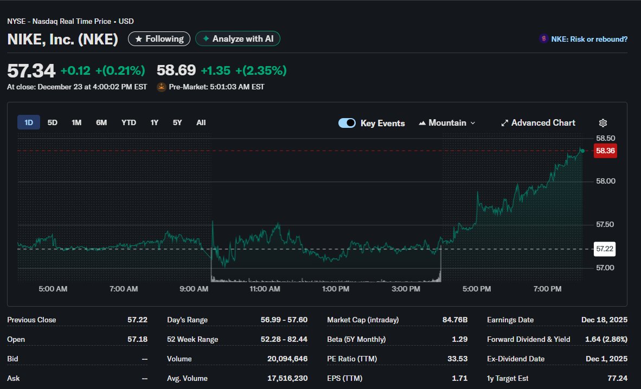Click the star icon in Following button
The image size is (641, 389).
(x=139, y=38)
